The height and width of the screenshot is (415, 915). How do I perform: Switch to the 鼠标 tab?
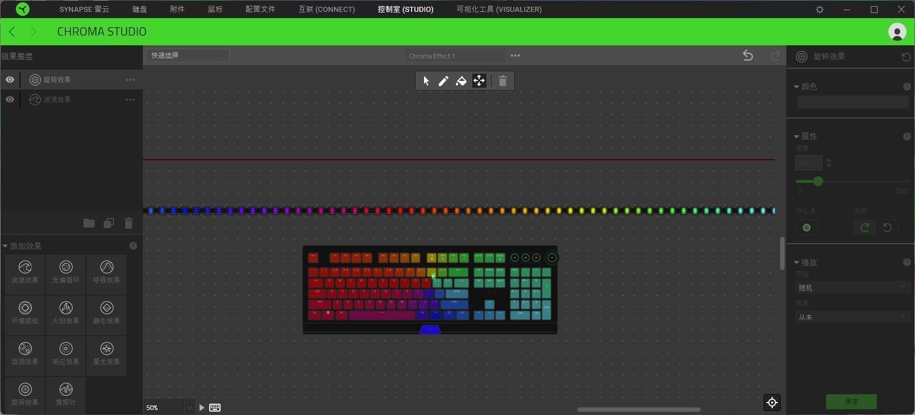pos(215,9)
